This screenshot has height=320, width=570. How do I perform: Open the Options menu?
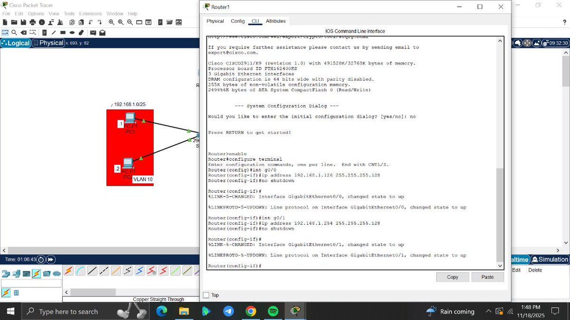(x=36, y=14)
